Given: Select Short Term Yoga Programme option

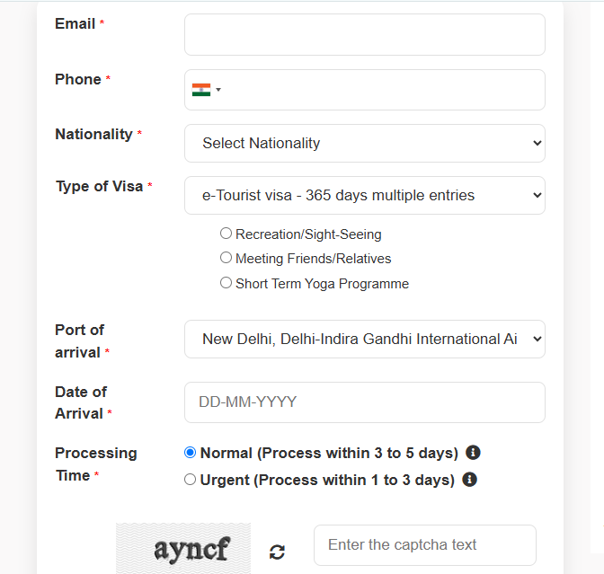Looking at the screenshot, I should pyautogui.click(x=226, y=283).
